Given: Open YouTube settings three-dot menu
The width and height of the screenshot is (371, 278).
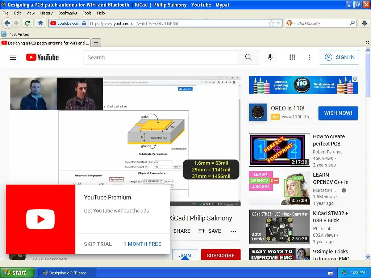Looking at the screenshot, I should [x=309, y=57].
